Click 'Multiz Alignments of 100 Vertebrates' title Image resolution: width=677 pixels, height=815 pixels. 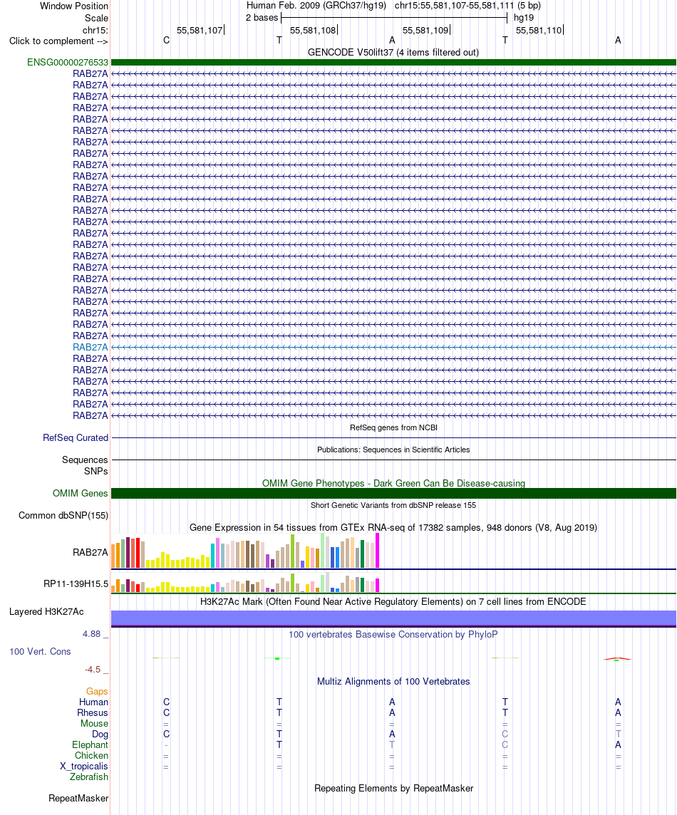[x=393, y=681]
